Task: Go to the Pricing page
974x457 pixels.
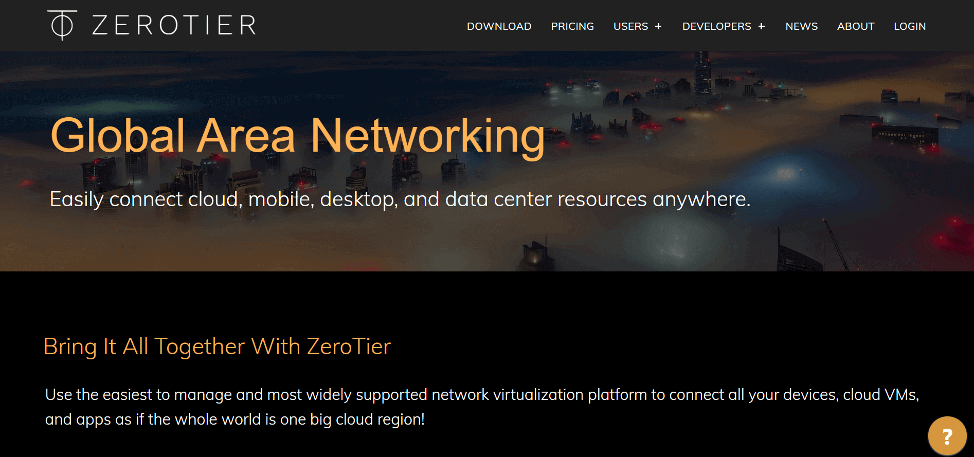Action: click(572, 26)
